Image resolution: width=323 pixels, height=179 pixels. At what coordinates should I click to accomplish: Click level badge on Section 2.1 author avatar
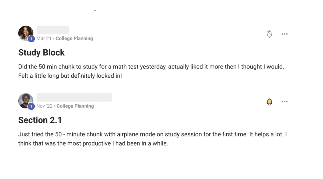(31, 106)
